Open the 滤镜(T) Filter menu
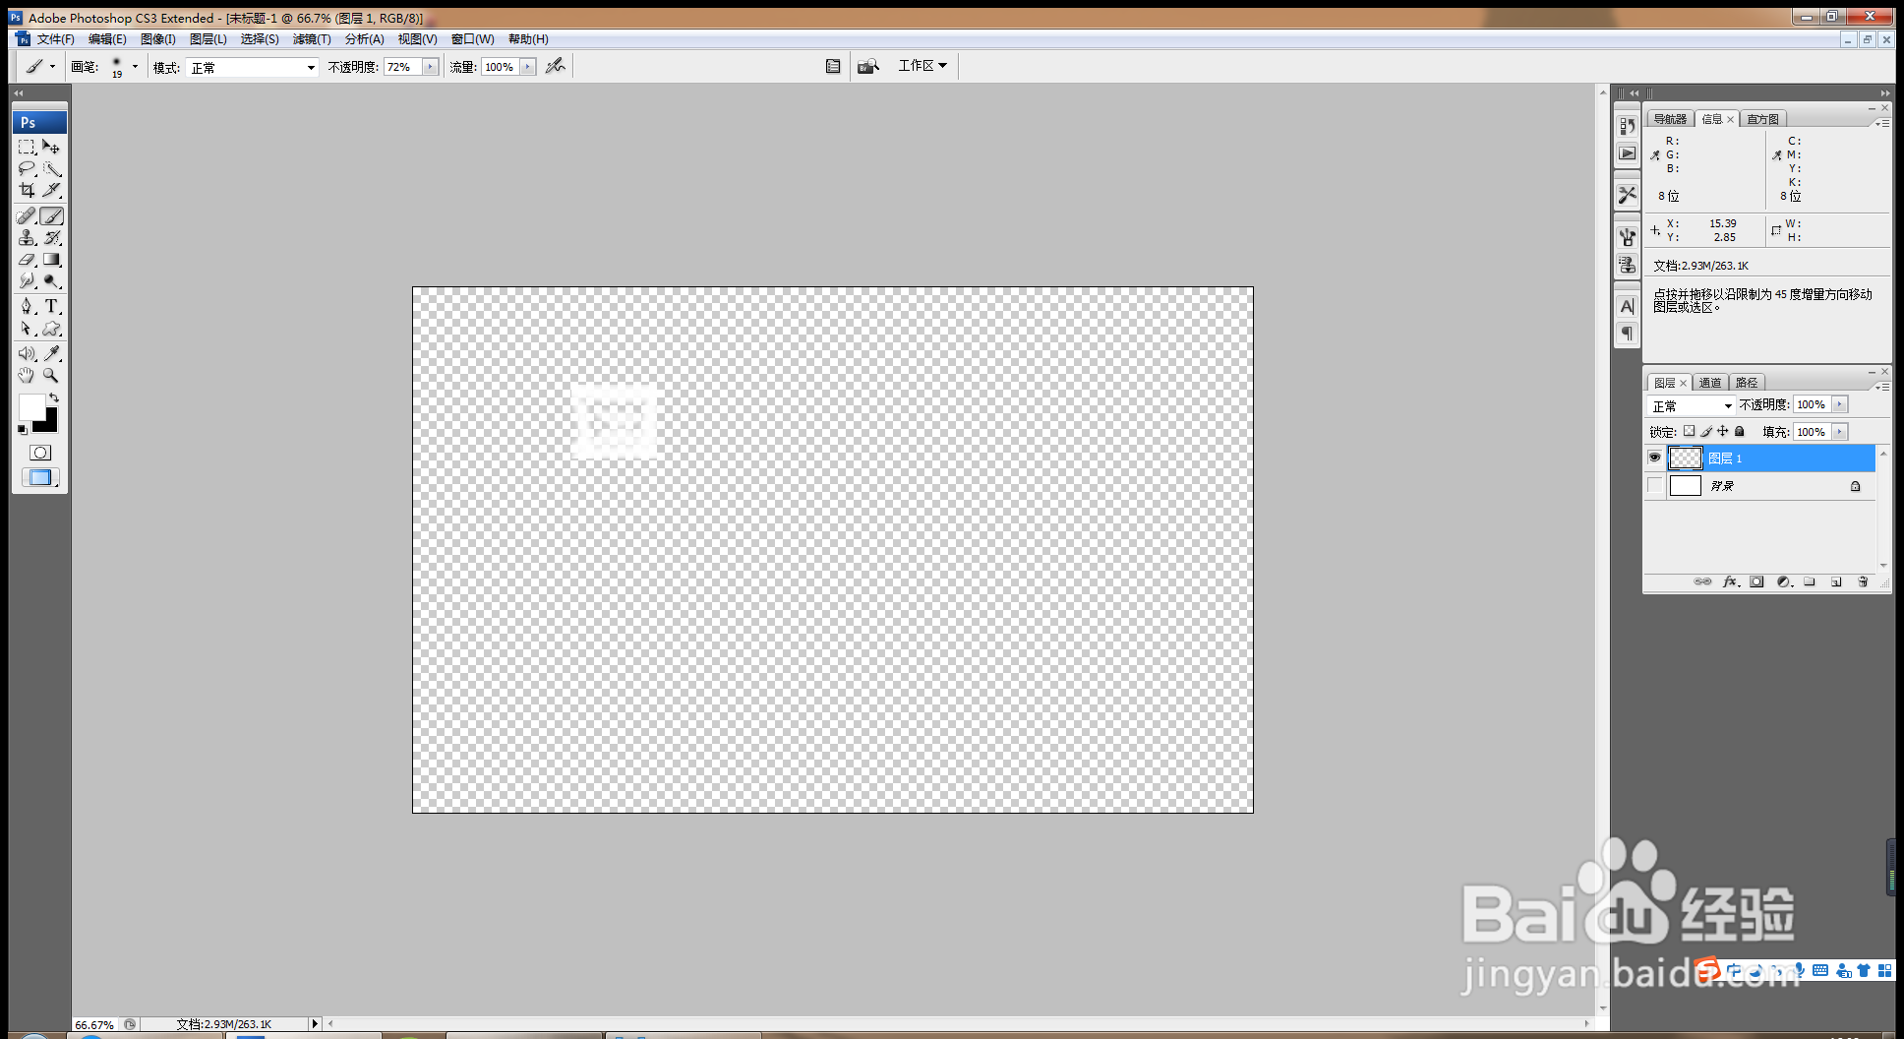 [312, 39]
